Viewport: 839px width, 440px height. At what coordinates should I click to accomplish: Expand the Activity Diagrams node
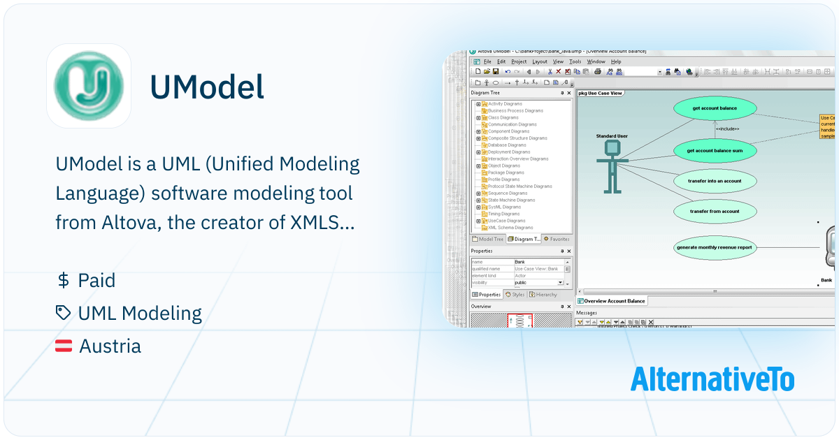click(x=478, y=104)
